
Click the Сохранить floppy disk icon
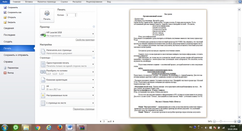(5, 7)
